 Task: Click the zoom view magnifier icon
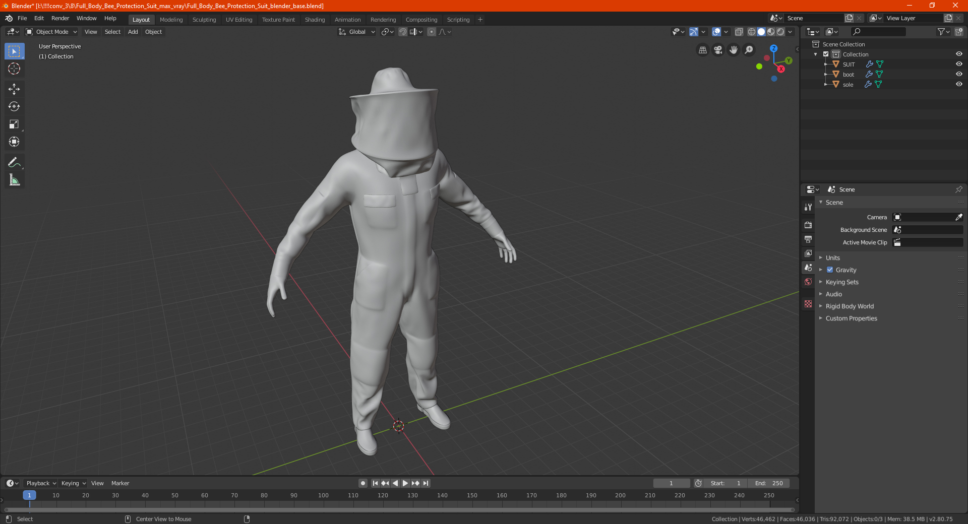749,50
